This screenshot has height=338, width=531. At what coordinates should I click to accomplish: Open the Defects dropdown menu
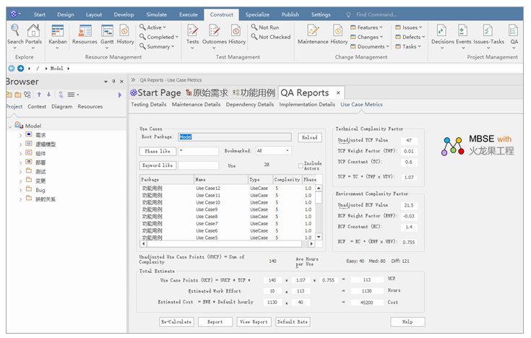[x=410, y=37]
